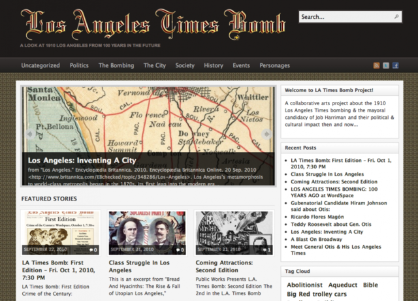Open recent post Meet General Otis
This screenshot has width=418, height=301.
(x=336, y=250)
